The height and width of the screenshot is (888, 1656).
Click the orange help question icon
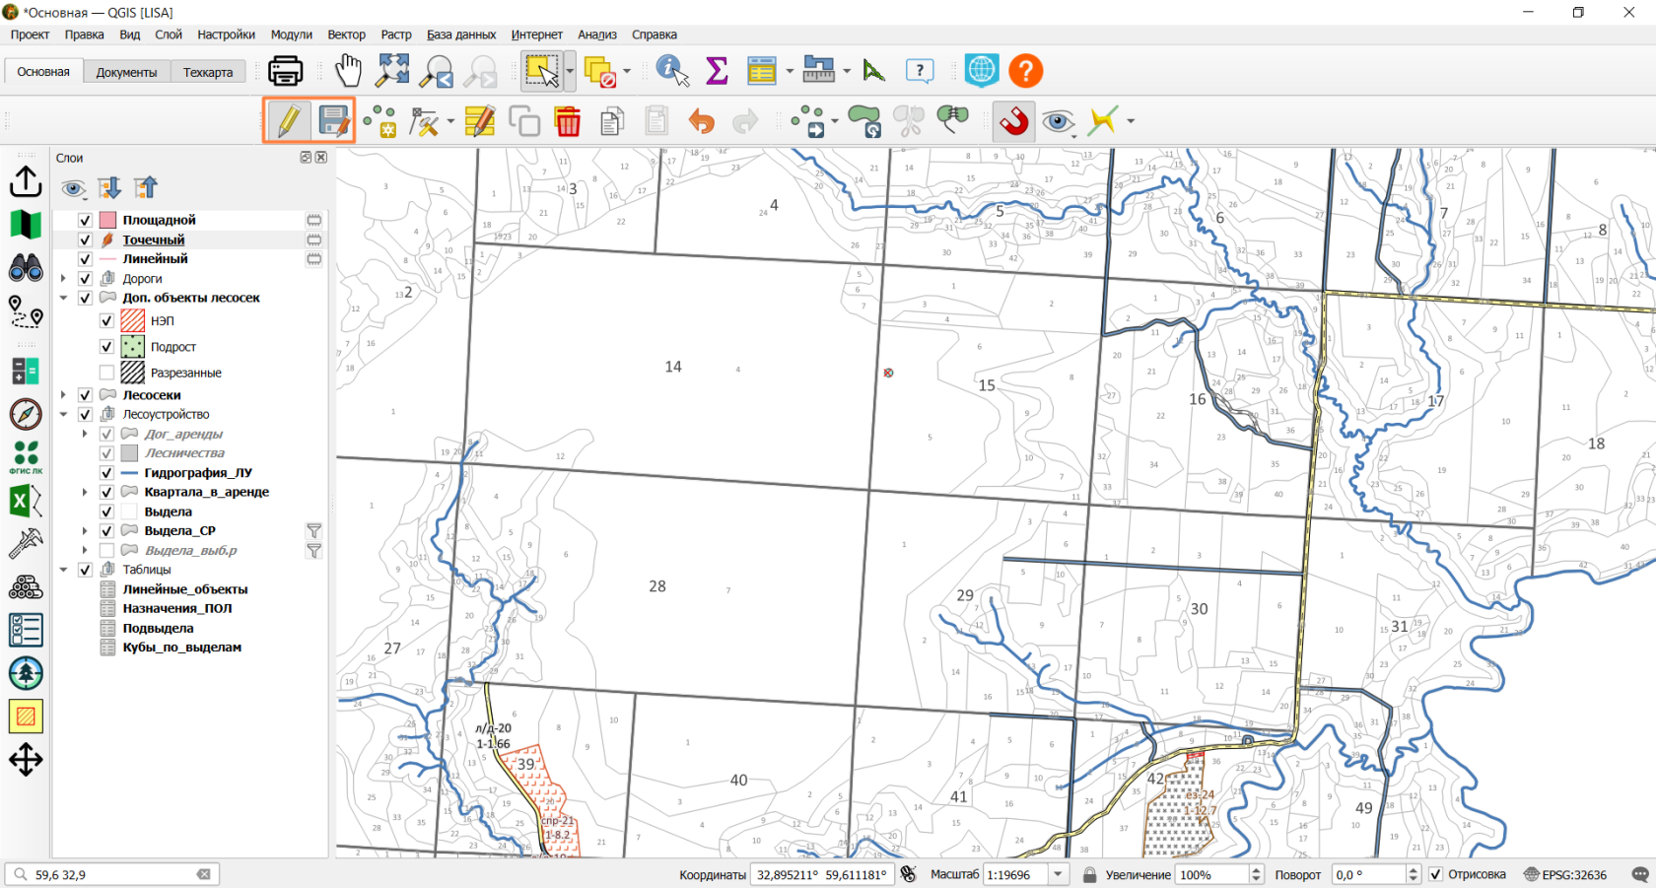click(1025, 71)
